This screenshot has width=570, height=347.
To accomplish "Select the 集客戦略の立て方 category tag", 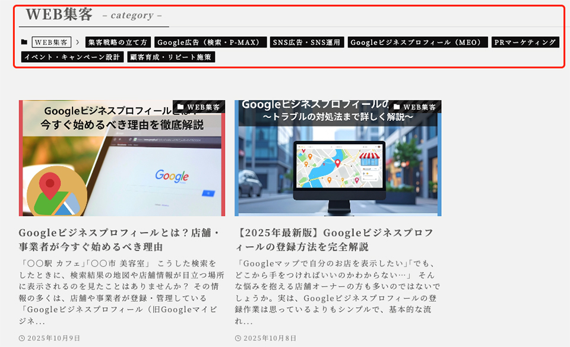I will click(118, 43).
